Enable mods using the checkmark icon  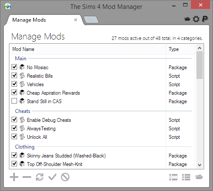pyautogui.click(x=52, y=177)
